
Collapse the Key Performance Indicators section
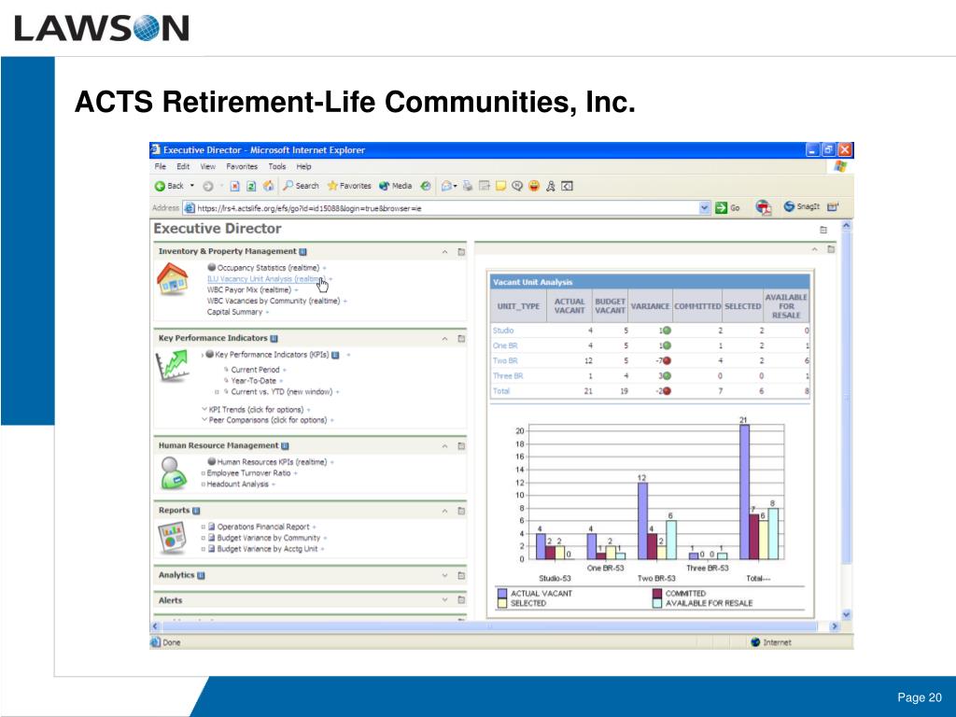444,338
